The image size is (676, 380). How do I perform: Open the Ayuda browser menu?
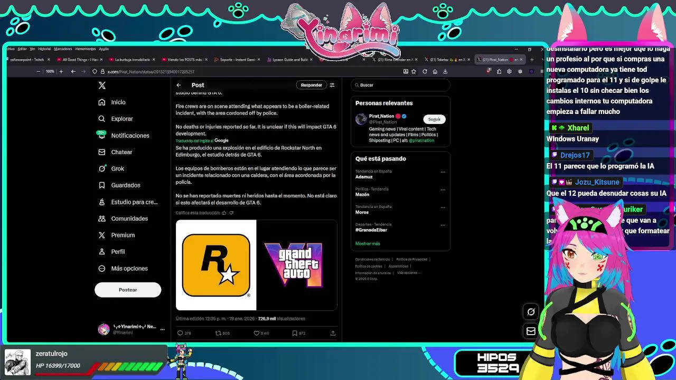point(104,49)
